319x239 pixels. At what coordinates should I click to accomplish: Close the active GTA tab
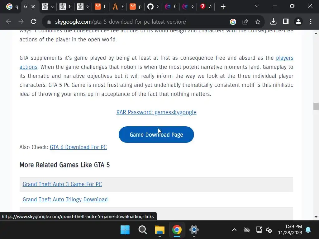33,7
